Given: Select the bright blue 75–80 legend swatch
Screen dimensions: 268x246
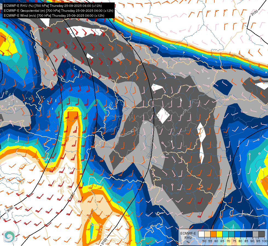Looking at the screenshot, I should click(x=238, y=234).
